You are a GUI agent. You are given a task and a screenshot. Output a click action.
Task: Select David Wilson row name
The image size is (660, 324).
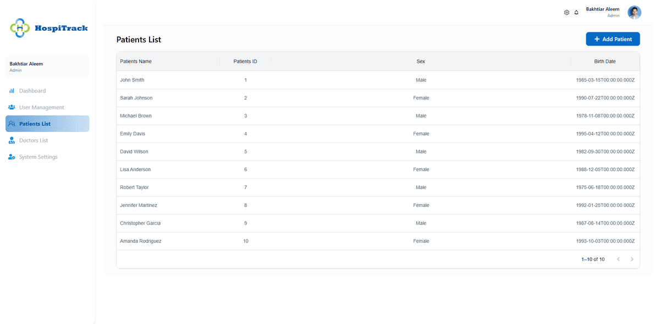click(x=134, y=151)
